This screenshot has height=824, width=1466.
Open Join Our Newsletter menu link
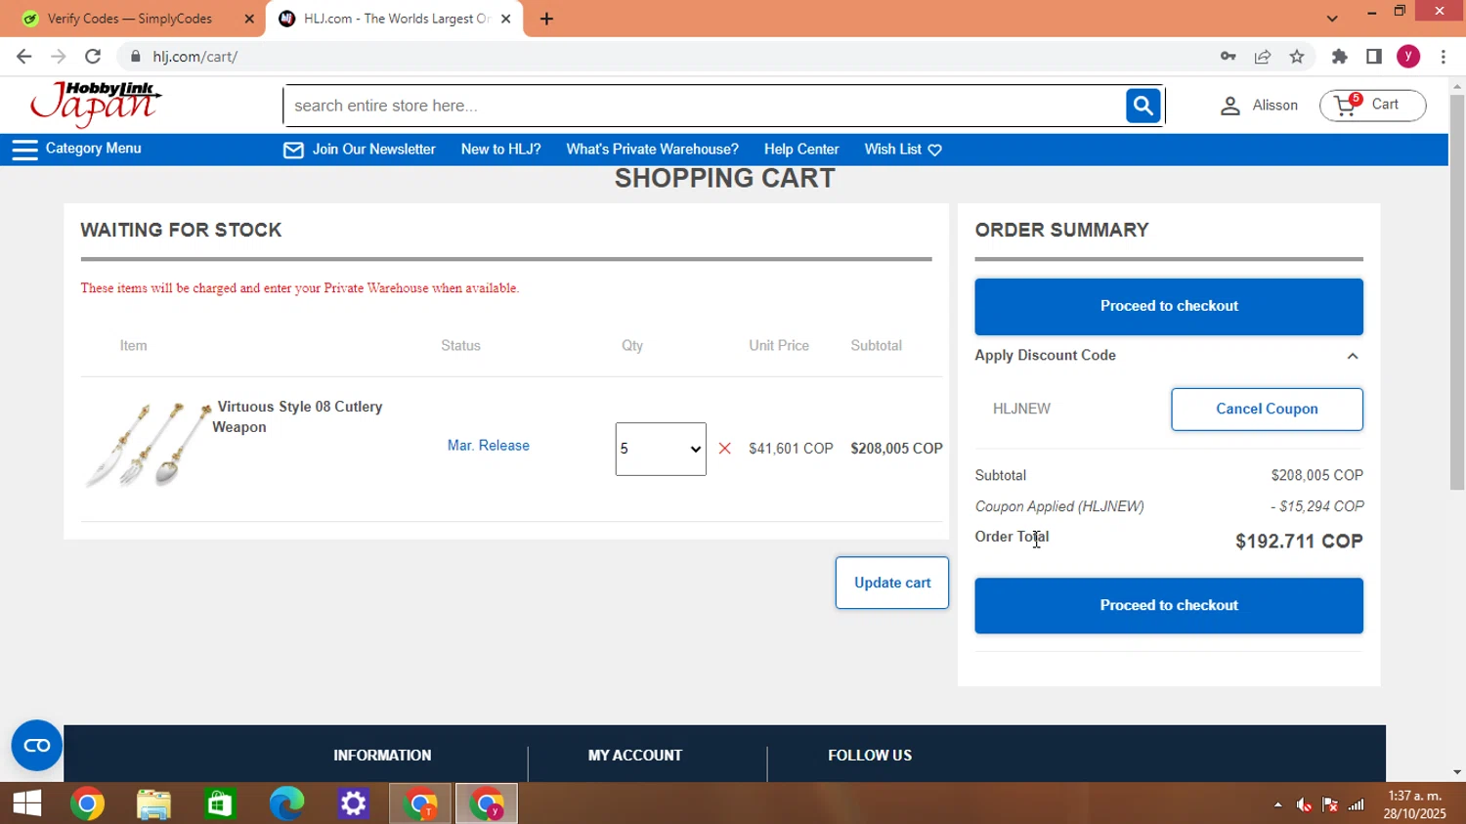point(373,150)
